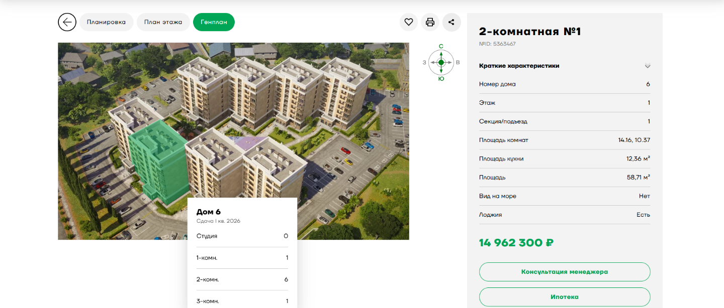Open the Ипотека button
The image size is (724, 308).
click(565, 297)
